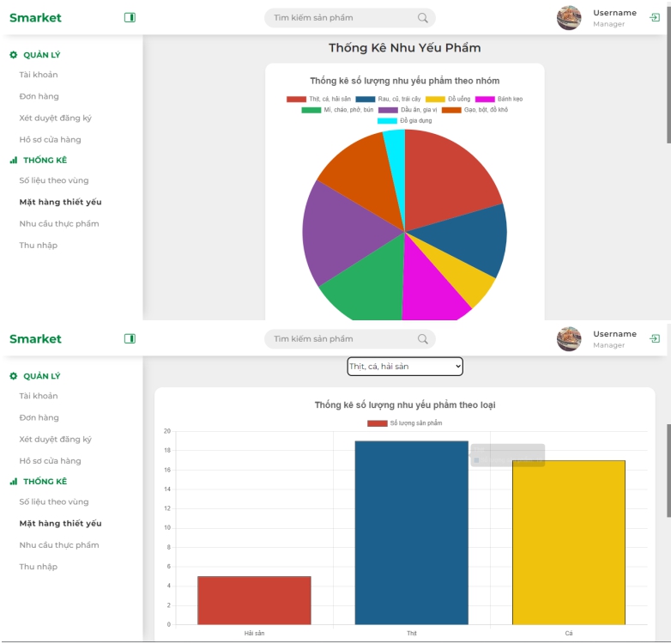Image resolution: width=671 pixels, height=644 pixels.
Task: Open user avatar on bar chart screen
Action: click(569, 338)
